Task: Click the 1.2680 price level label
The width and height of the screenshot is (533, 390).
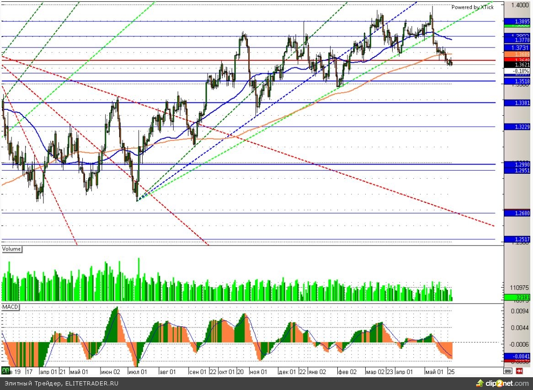Action: 517,213
